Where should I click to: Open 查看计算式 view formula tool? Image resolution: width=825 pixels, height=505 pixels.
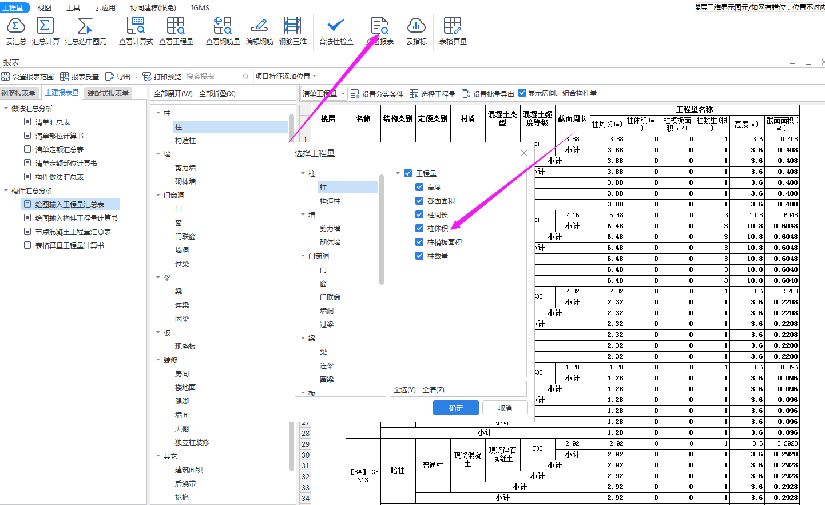(136, 31)
